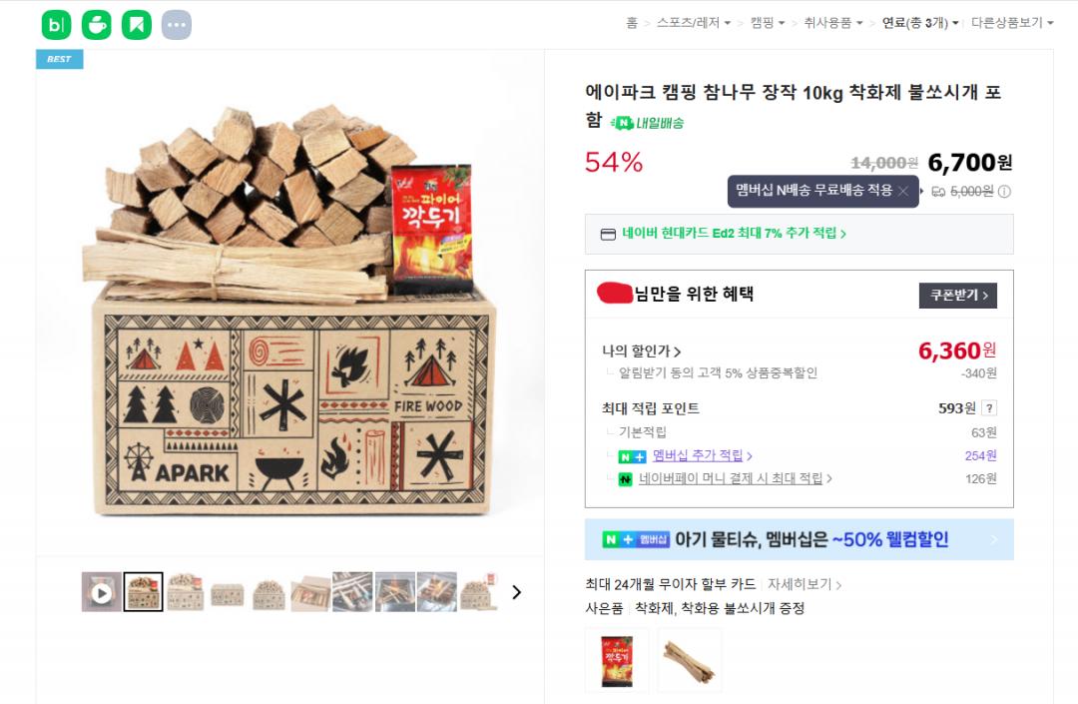1078x704 pixels.
Task: Open the 연료(총 3개) category menu
Action: [919, 23]
